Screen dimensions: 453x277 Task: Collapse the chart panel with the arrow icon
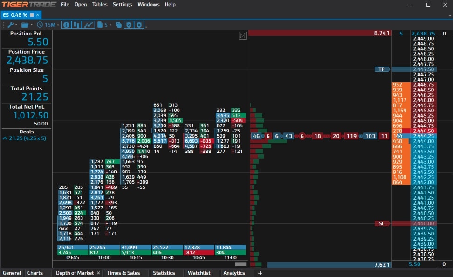242,35
